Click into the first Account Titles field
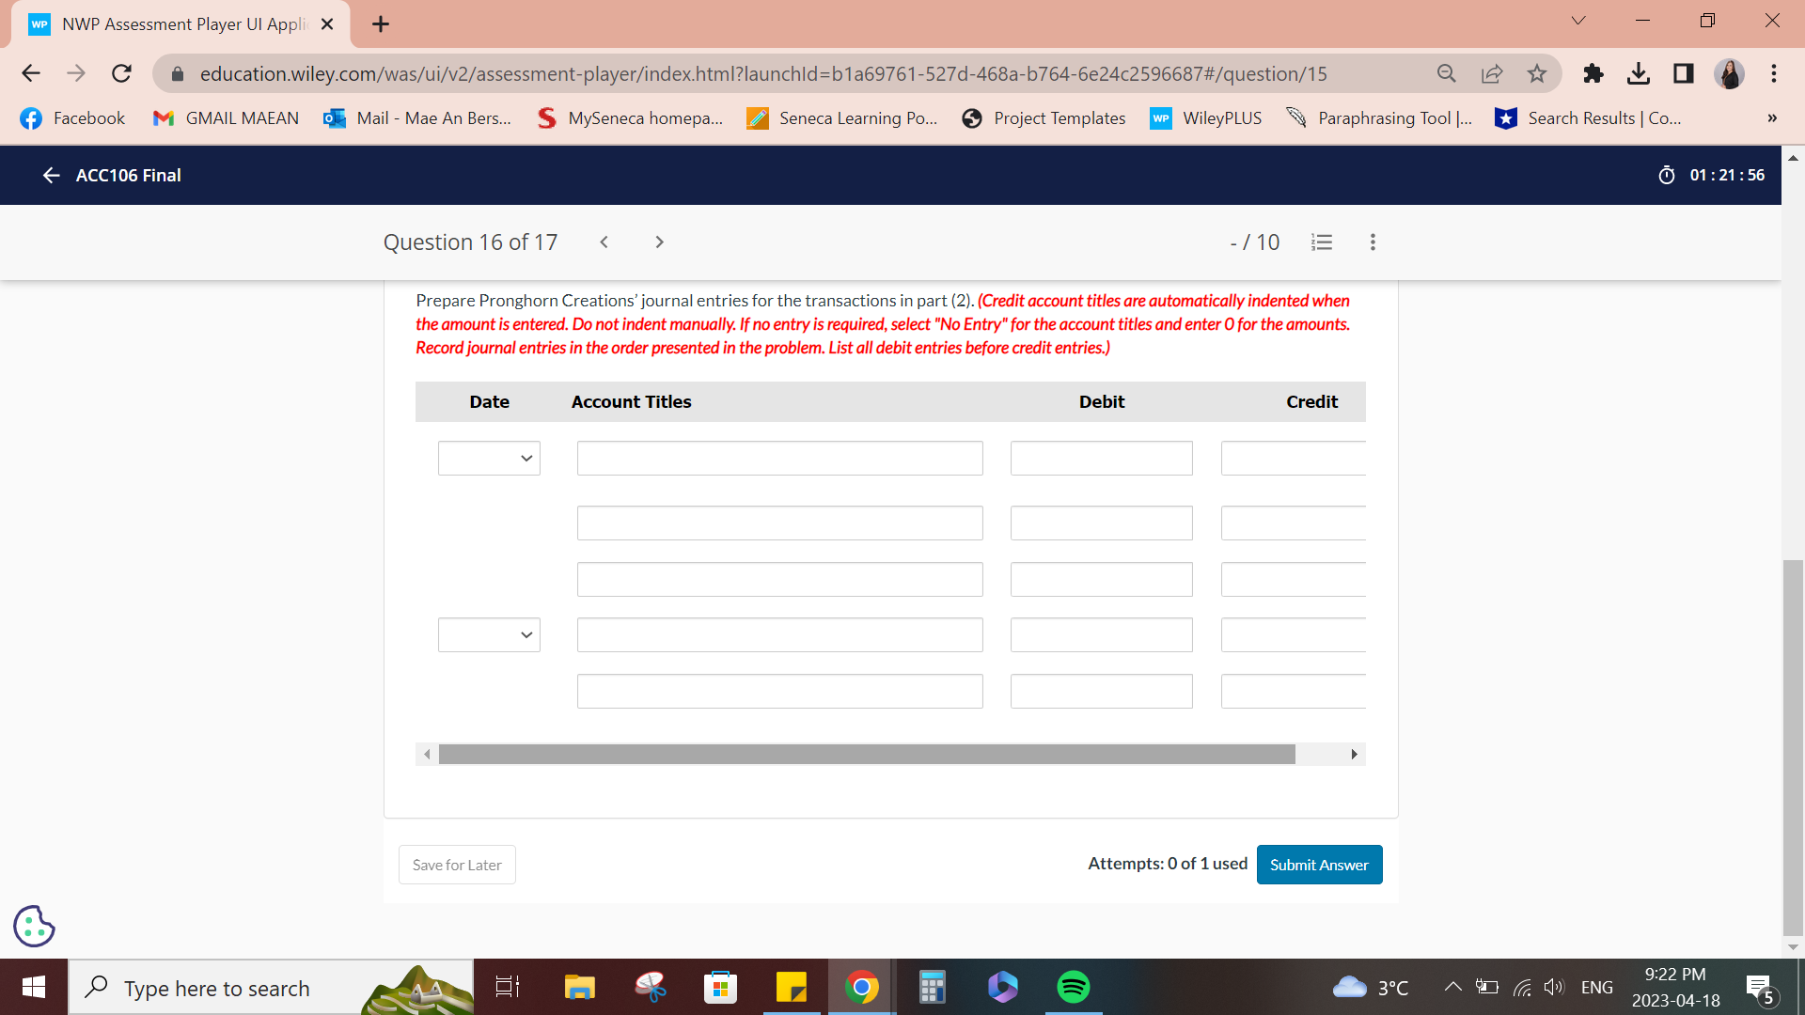The height and width of the screenshot is (1015, 1805). coord(778,458)
